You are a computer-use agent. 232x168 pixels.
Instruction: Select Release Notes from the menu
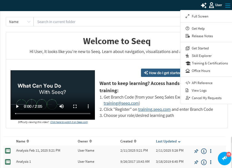pos(202,36)
